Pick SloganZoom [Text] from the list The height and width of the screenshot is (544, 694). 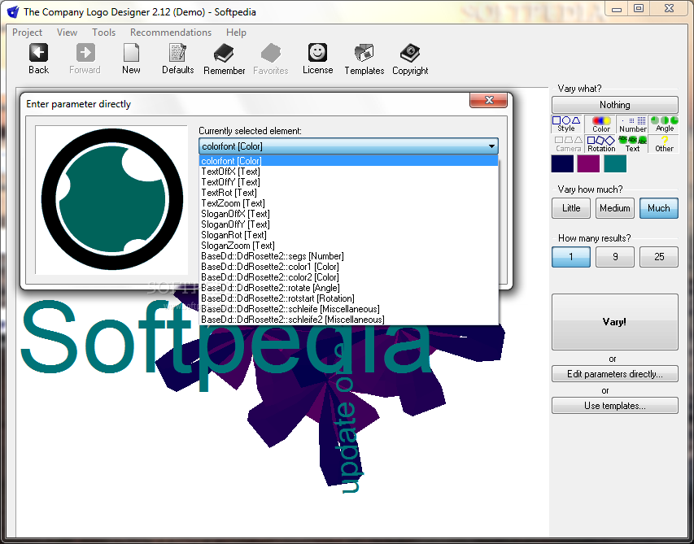pyautogui.click(x=349, y=246)
